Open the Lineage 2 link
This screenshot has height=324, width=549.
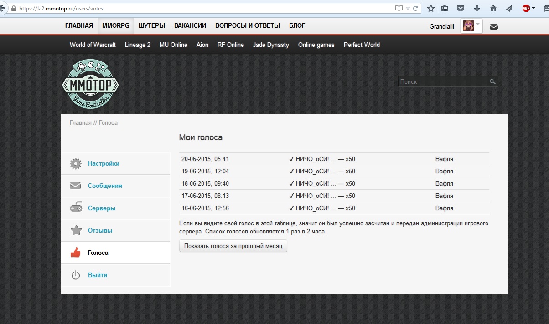coord(138,45)
